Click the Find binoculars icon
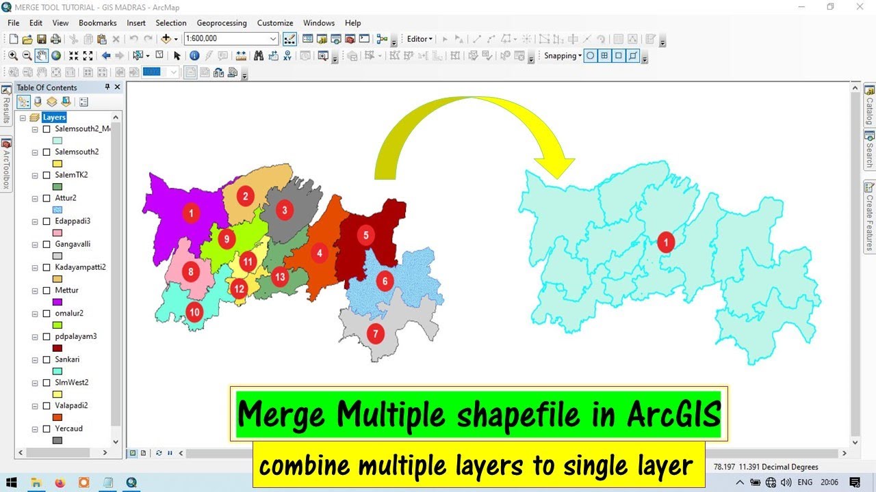Screen dimensions: 876x492 [259, 55]
